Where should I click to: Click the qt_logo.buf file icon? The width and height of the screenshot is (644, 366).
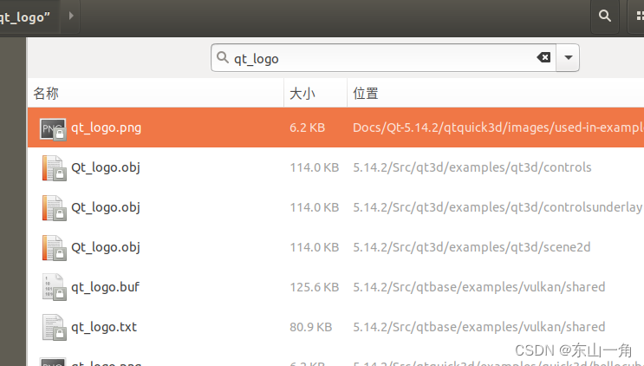54,287
